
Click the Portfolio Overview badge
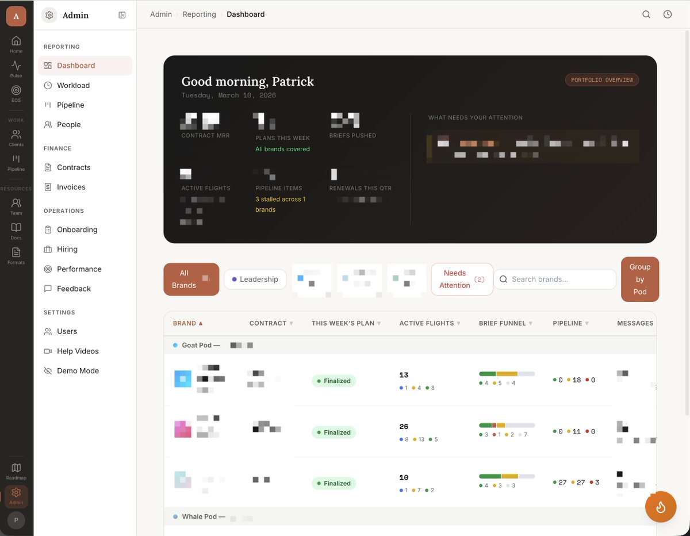pos(602,80)
